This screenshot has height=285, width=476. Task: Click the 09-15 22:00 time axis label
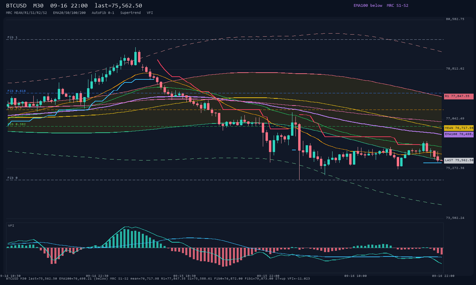point(268,276)
